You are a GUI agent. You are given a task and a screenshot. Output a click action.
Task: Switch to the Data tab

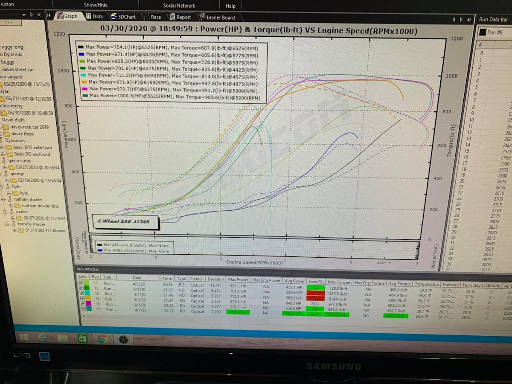tap(94, 17)
